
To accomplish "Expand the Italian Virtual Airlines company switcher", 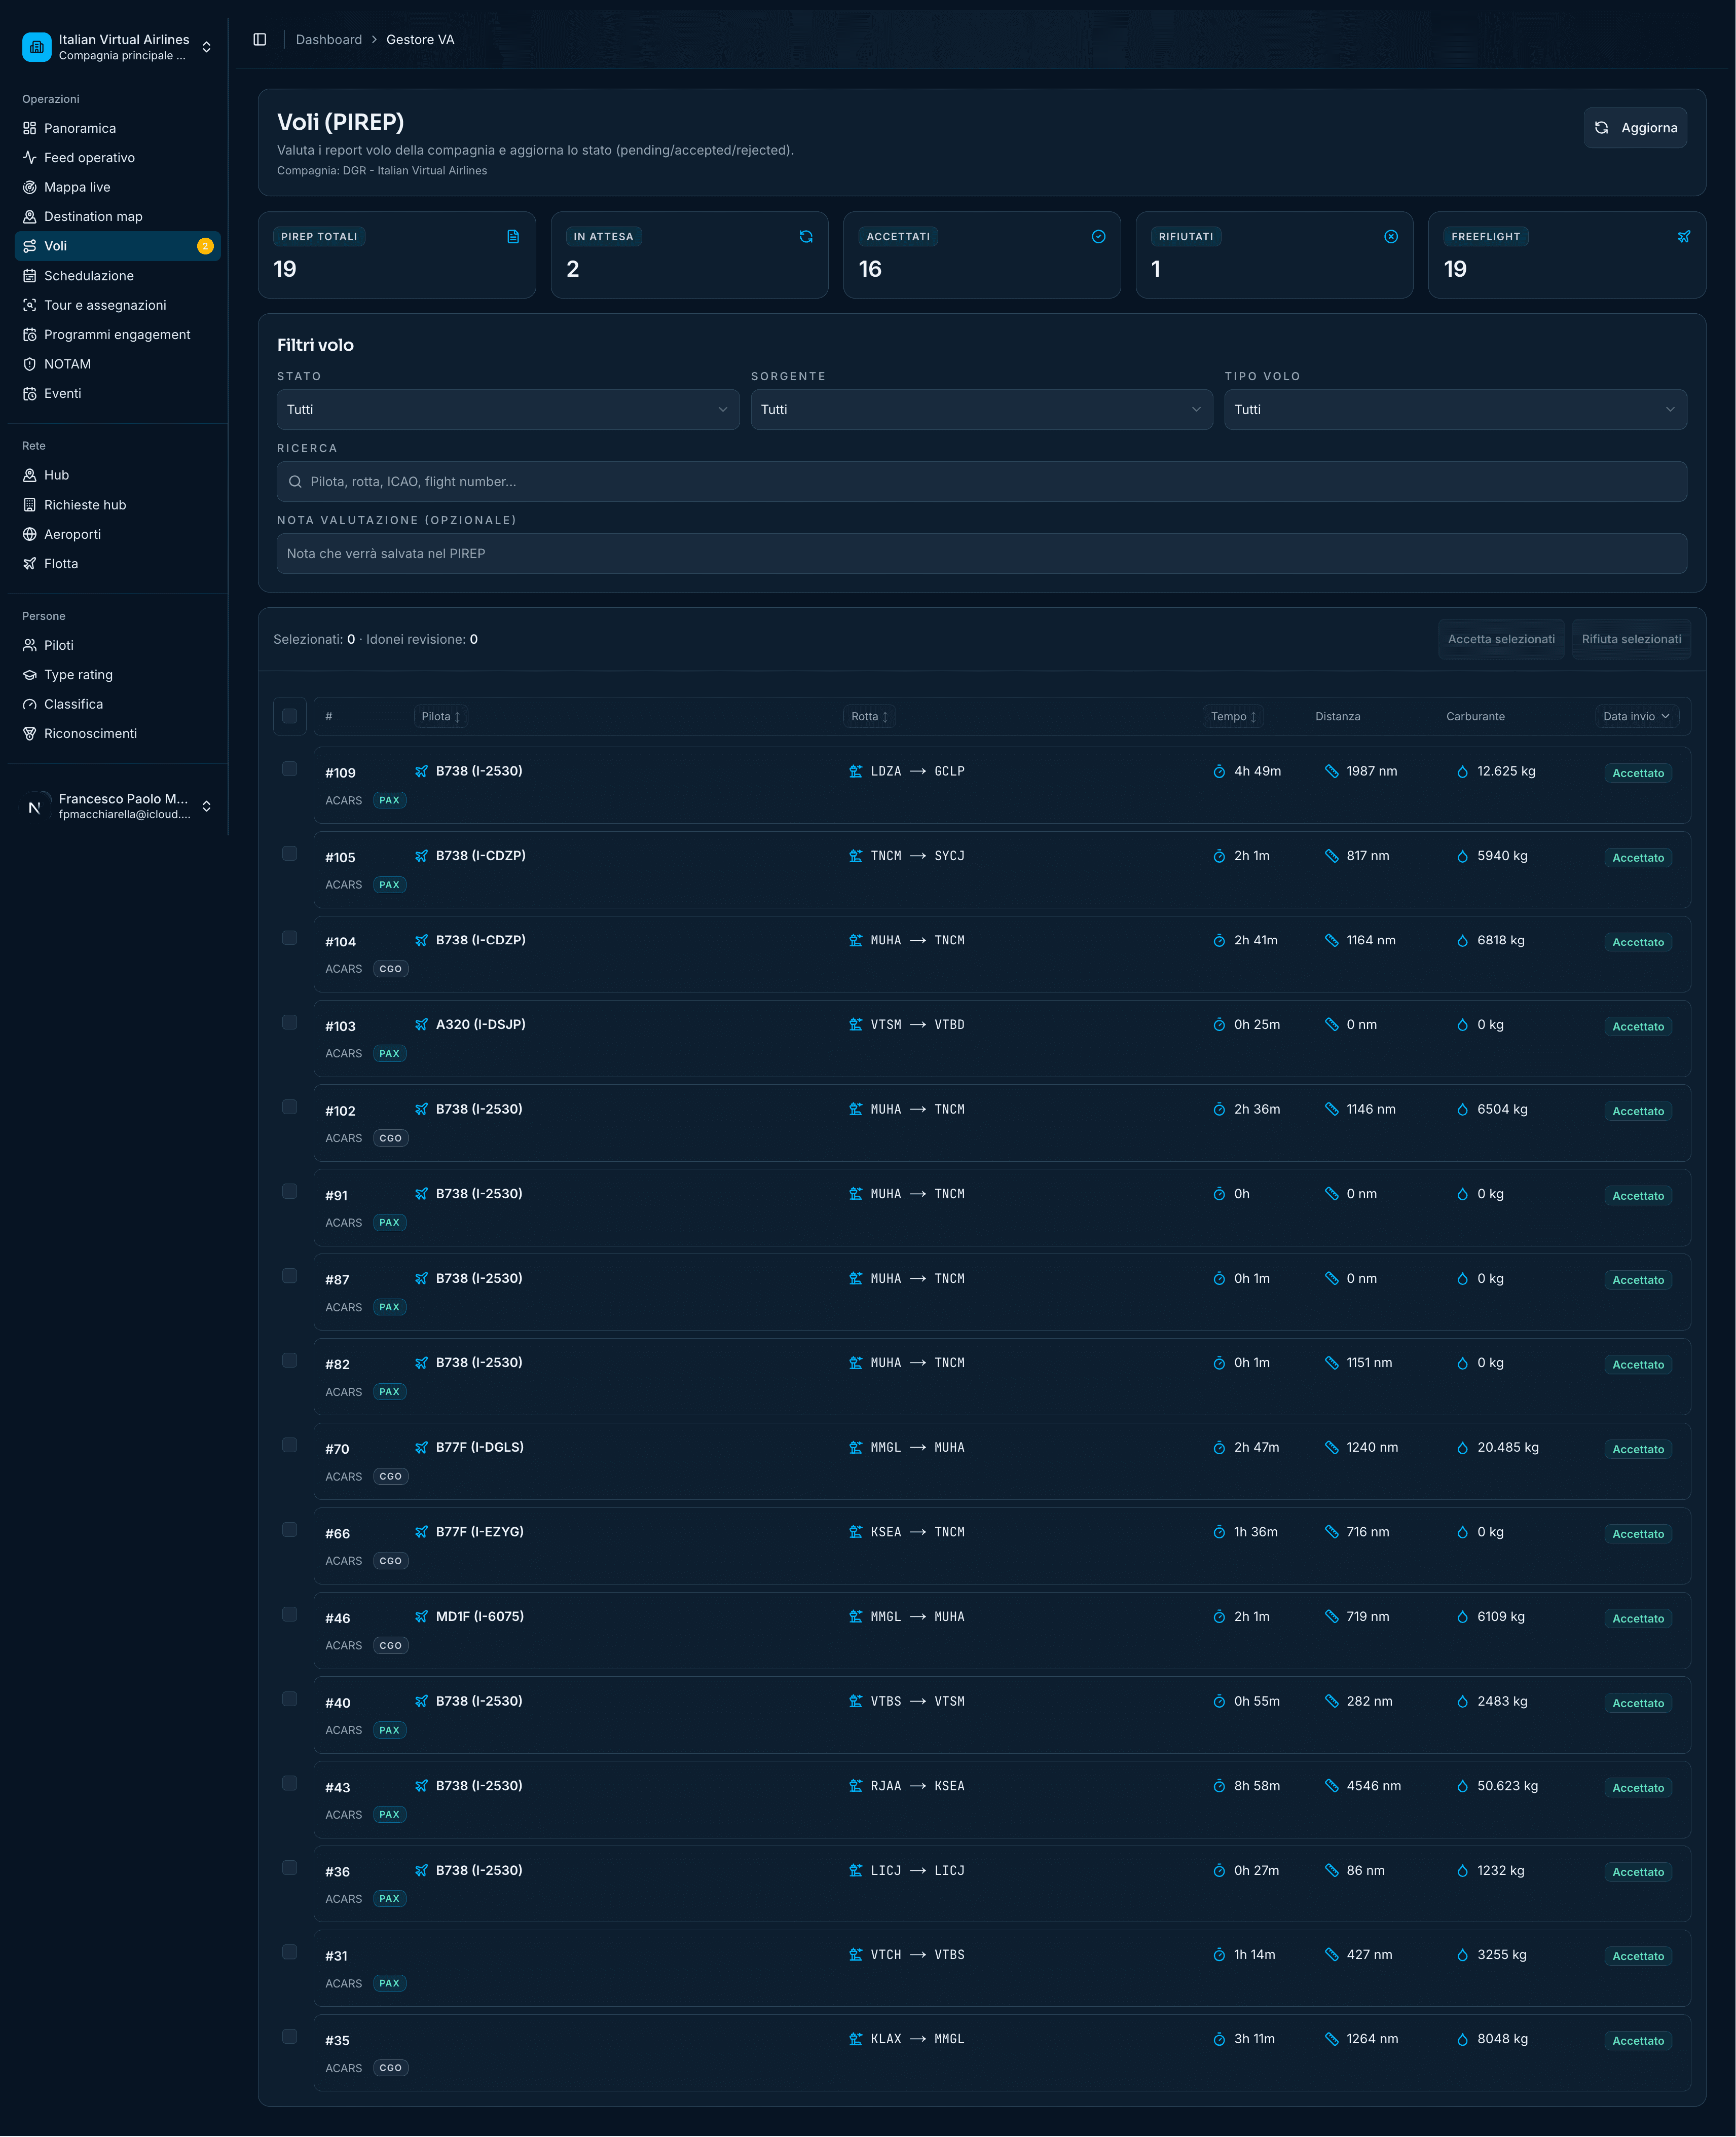I will click(117, 47).
